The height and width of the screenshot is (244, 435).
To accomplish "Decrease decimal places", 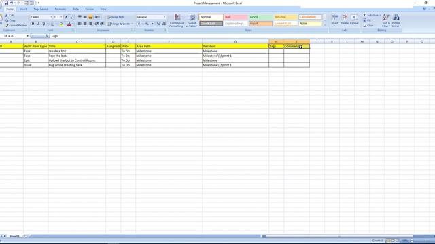I will [x=164, y=24].
